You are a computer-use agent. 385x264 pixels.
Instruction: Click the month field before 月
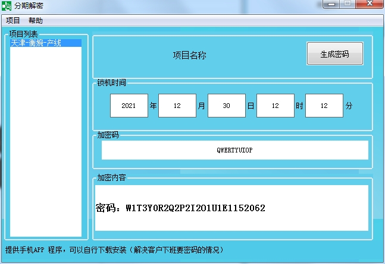pyautogui.click(x=177, y=106)
